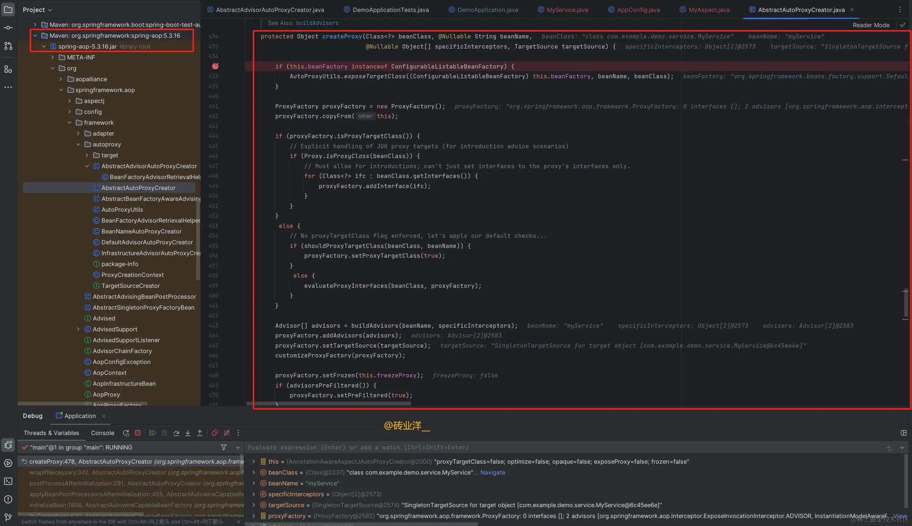This screenshot has height=526, width=912.
Task: Switch to MyService.java tab
Action: [563, 10]
